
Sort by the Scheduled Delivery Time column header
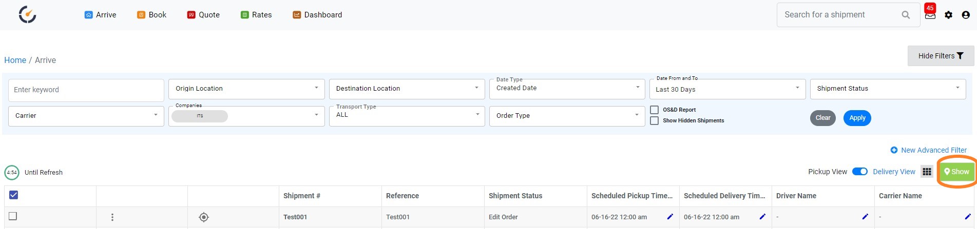[724, 196]
